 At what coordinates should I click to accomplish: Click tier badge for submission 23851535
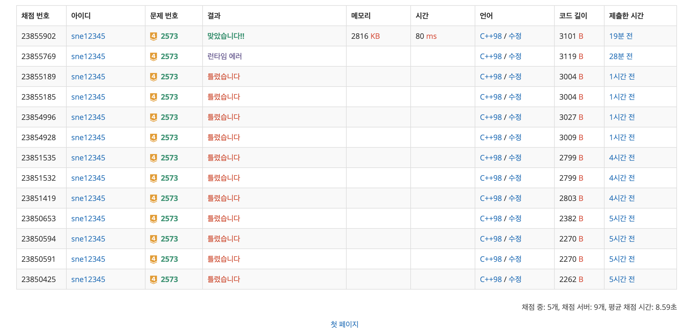[x=153, y=158]
